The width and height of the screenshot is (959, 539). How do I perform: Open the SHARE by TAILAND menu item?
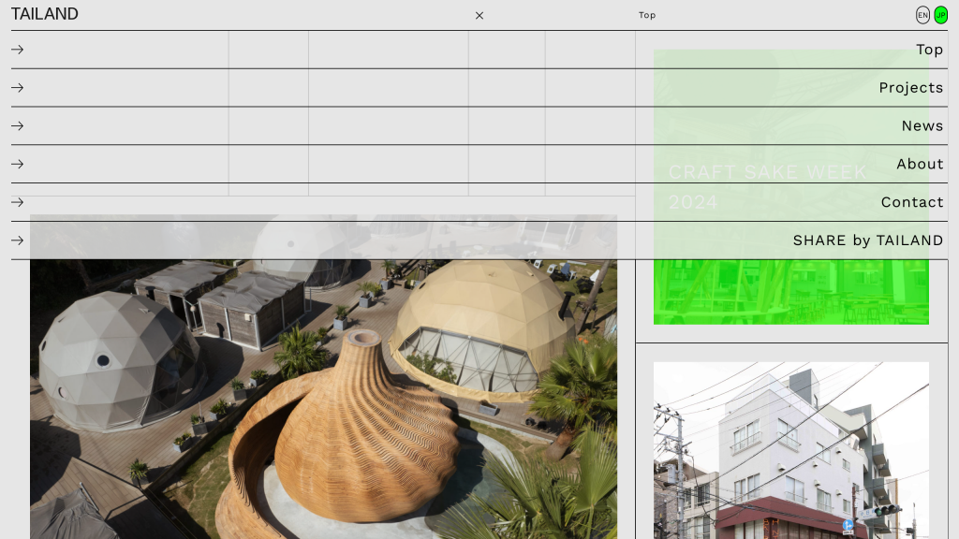coord(868,240)
